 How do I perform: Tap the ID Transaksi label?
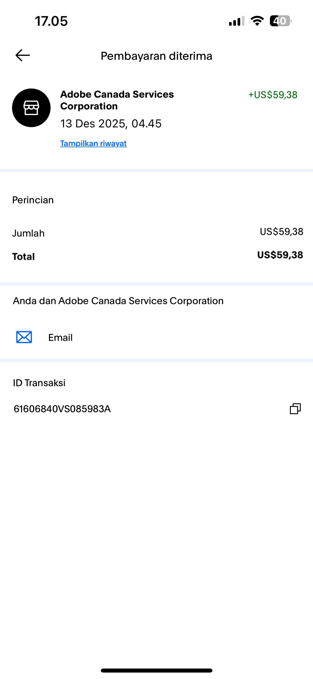point(39,383)
